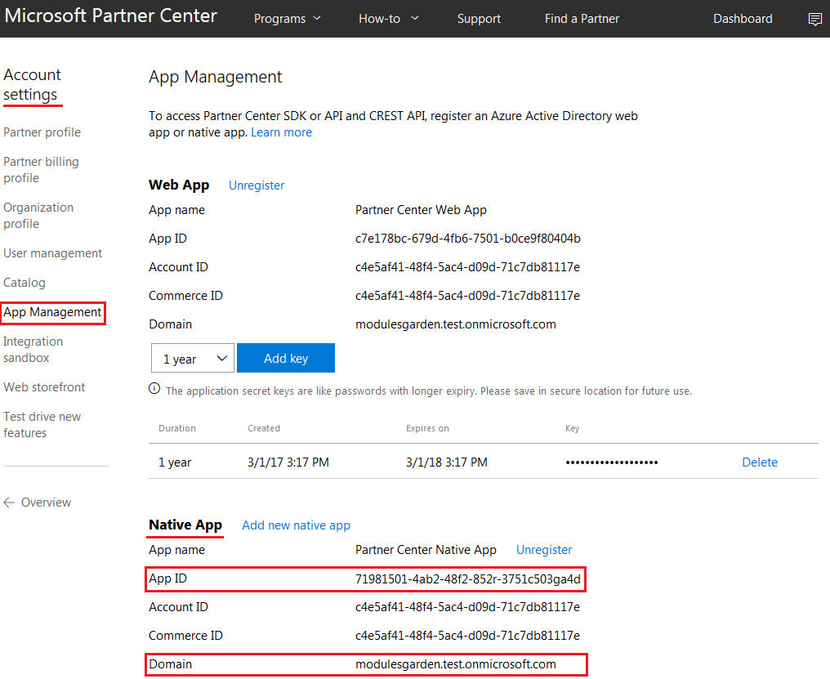Open Organization profile
Screen dimensions: 830x679
pyautogui.click(x=38, y=216)
